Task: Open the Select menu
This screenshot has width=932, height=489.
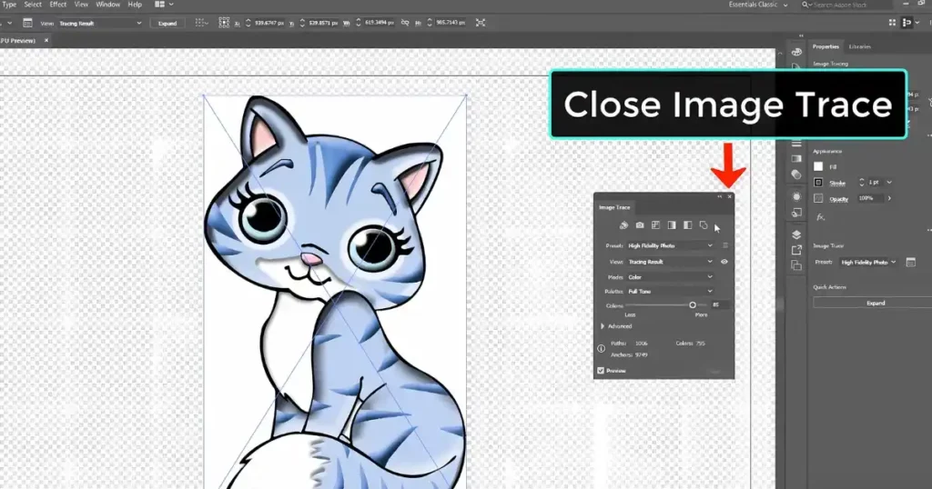Action: [x=33, y=5]
